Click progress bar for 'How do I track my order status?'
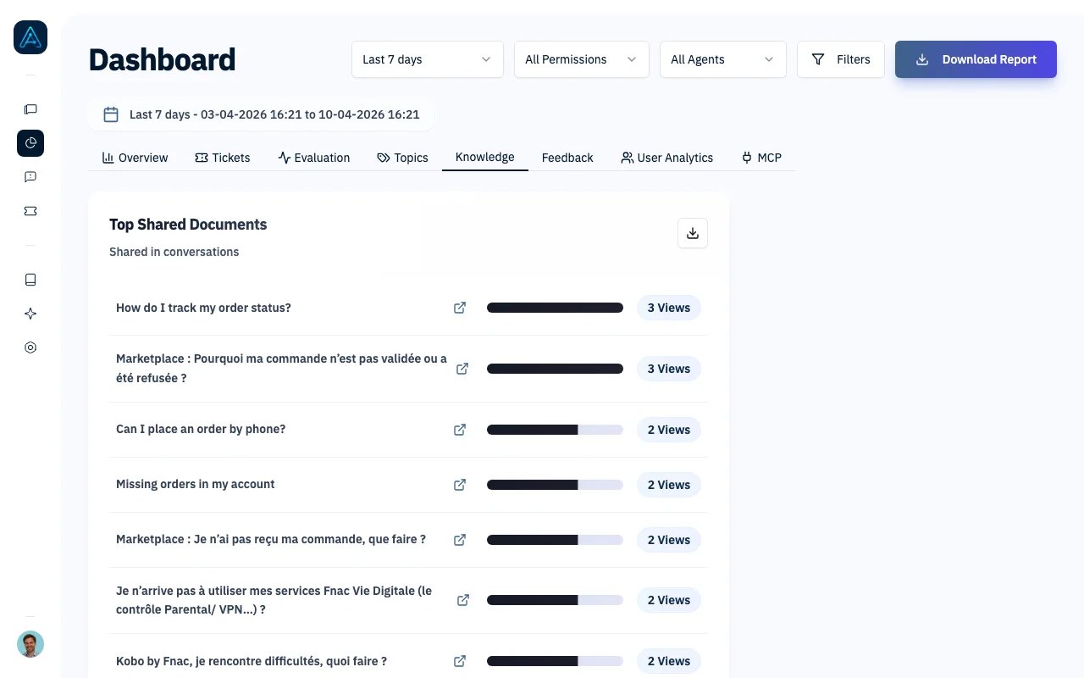The height and width of the screenshot is (678, 1084). click(555, 308)
